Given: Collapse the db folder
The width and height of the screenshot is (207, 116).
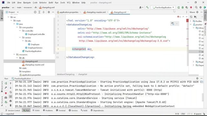Looking at the screenshot, I should coord(17,58).
